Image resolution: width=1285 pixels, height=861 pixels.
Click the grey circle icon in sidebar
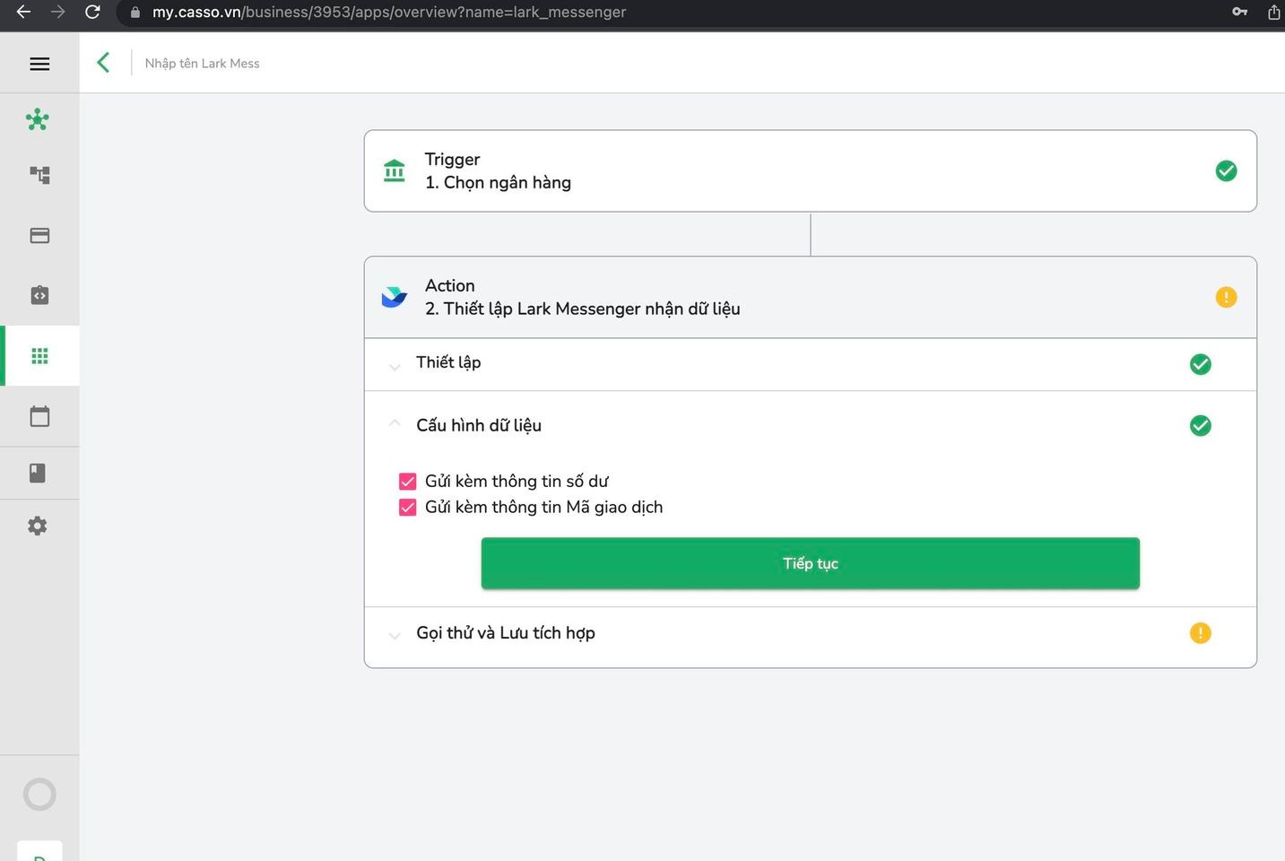pyautogui.click(x=39, y=794)
